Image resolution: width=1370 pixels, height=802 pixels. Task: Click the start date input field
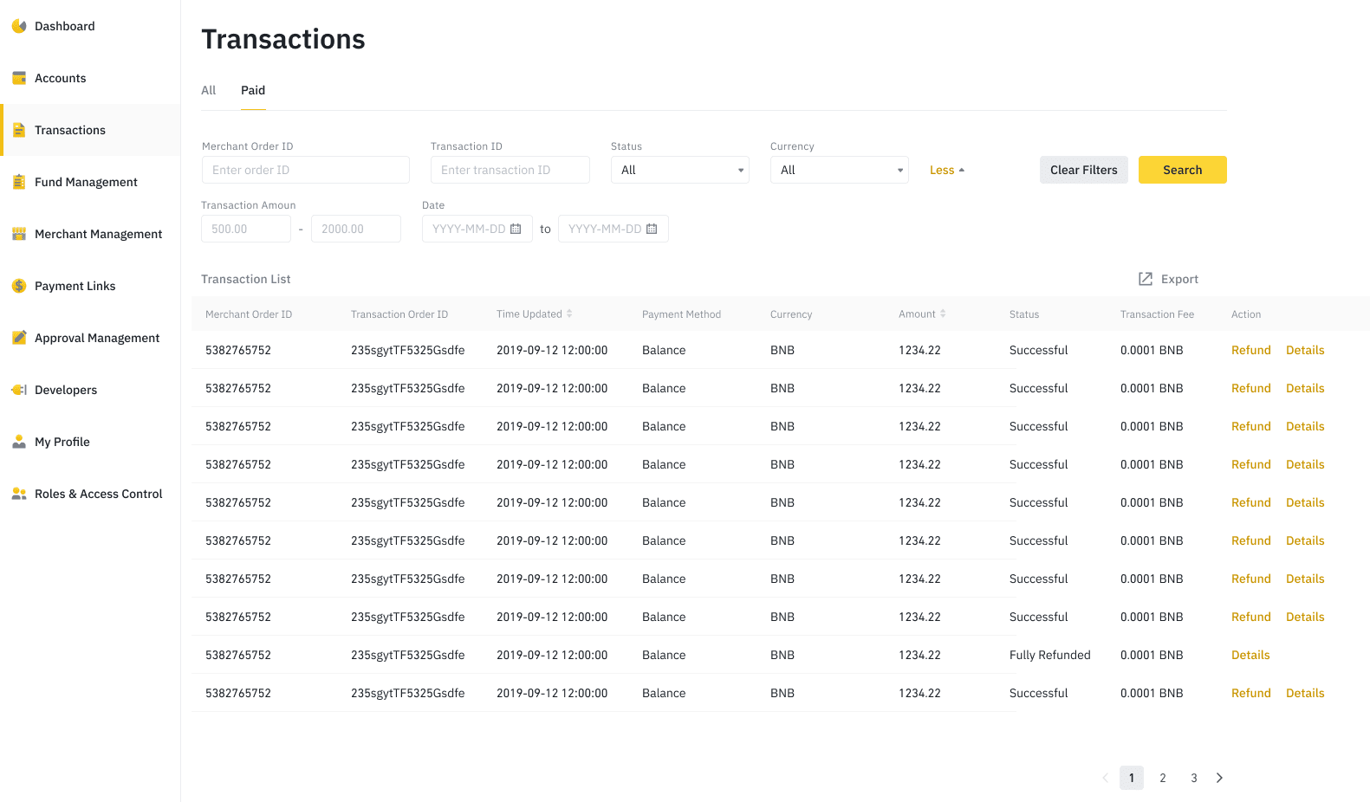[477, 229]
